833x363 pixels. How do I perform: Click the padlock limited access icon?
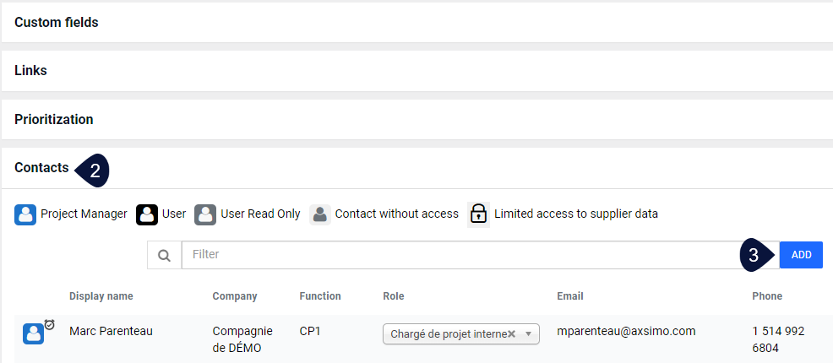[x=478, y=215]
